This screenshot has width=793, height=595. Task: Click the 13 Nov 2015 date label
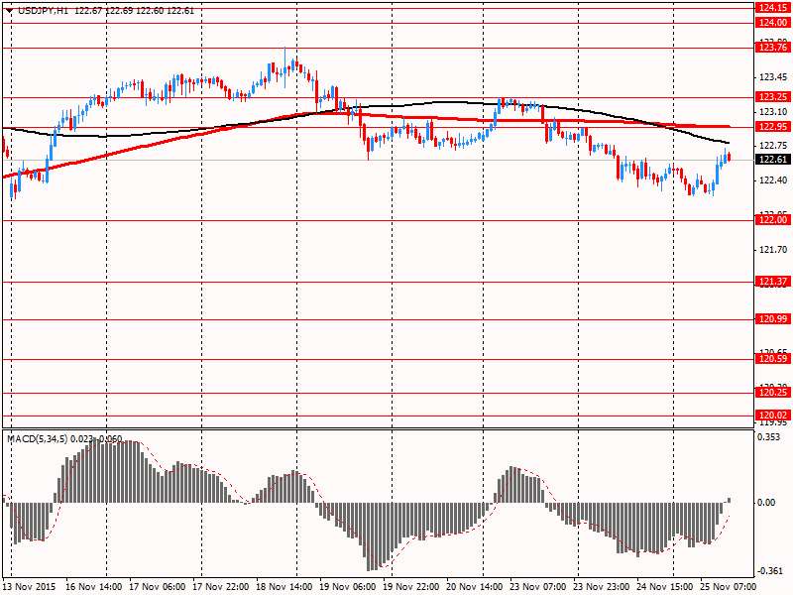point(31,587)
